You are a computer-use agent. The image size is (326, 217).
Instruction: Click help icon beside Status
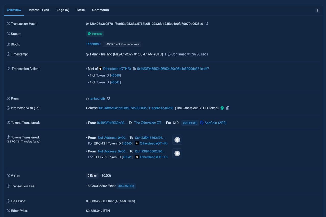[x=8, y=34]
